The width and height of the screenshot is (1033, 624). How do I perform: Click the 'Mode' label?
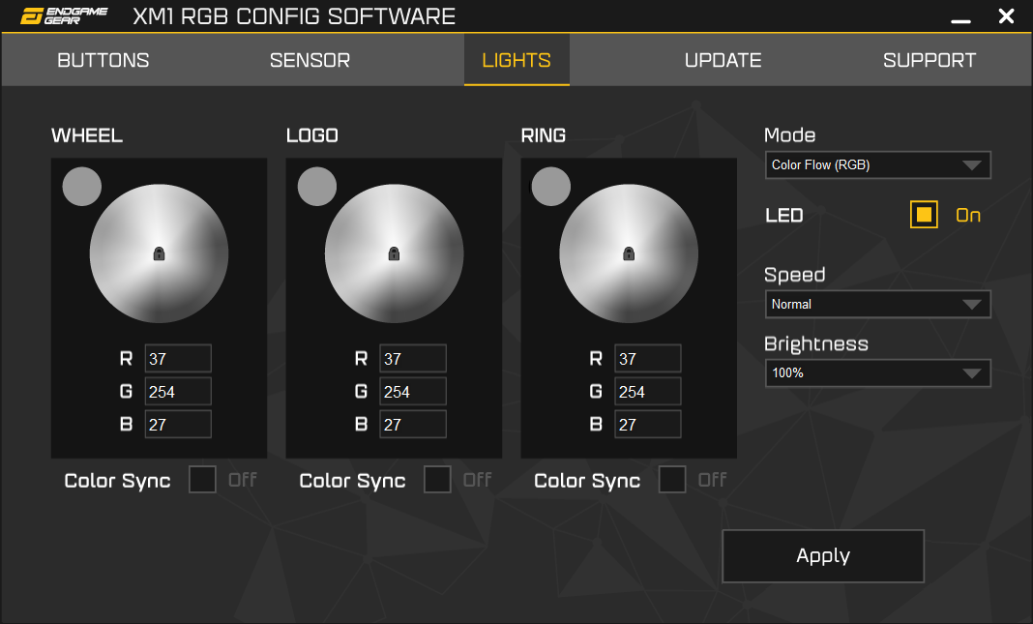click(790, 135)
